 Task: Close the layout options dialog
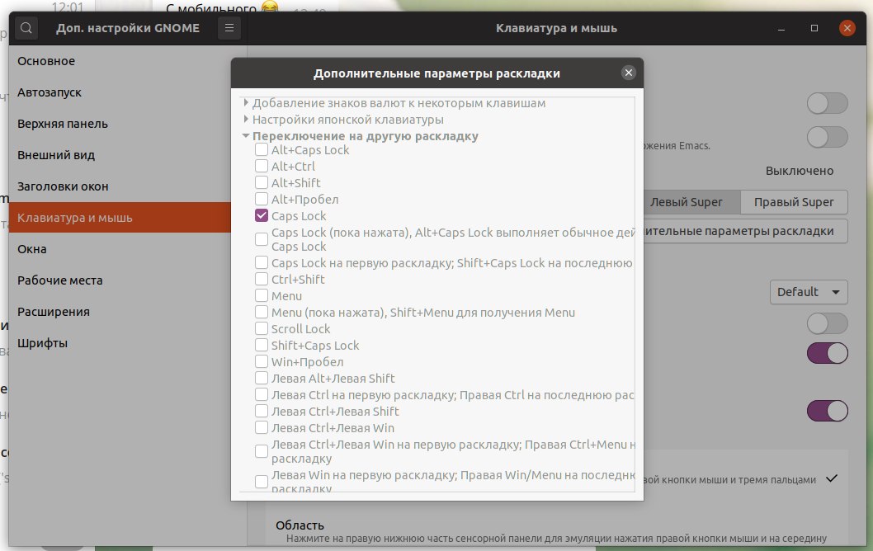click(629, 73)
